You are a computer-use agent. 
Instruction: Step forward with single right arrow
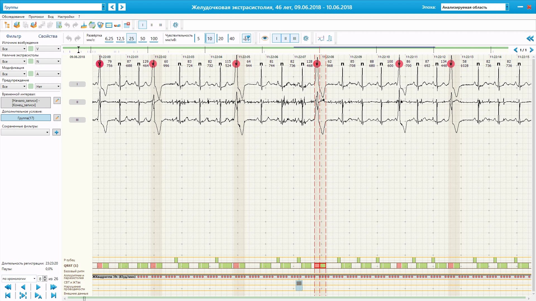(x=38, y=287)
